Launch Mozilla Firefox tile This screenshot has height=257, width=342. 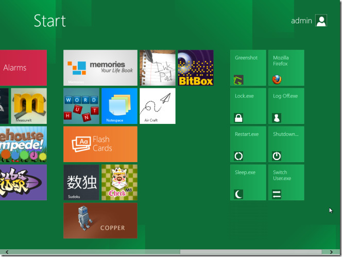[x=286, y=68]
